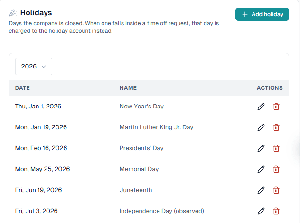Click the Memorial Day name
The height and width of the screenshot is (223, 300).
coord(139,169)
